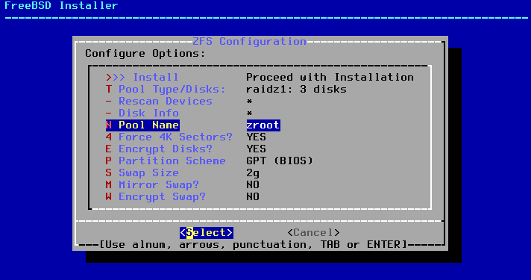Viewport: 531px width, 280px height.
Task: Click the YES value for Force 4K Sectors
Action: tap(256, 137)
